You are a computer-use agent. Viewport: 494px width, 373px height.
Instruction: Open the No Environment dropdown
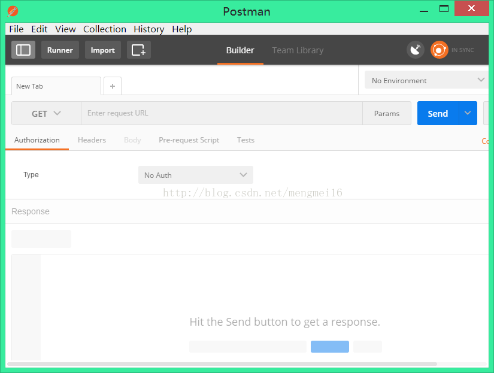426,80
